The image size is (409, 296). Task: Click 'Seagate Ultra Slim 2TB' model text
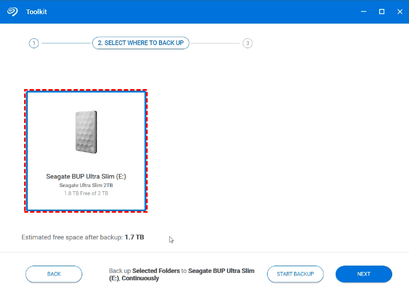(86, 185)
